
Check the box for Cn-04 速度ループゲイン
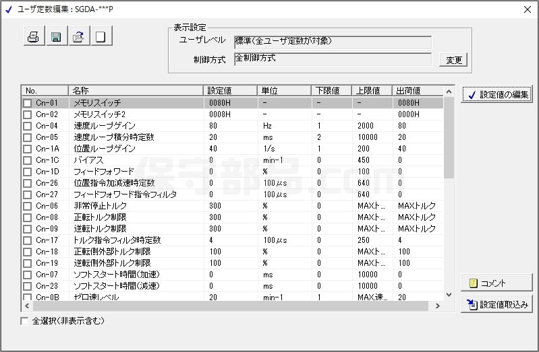click(x=28, y=127)
